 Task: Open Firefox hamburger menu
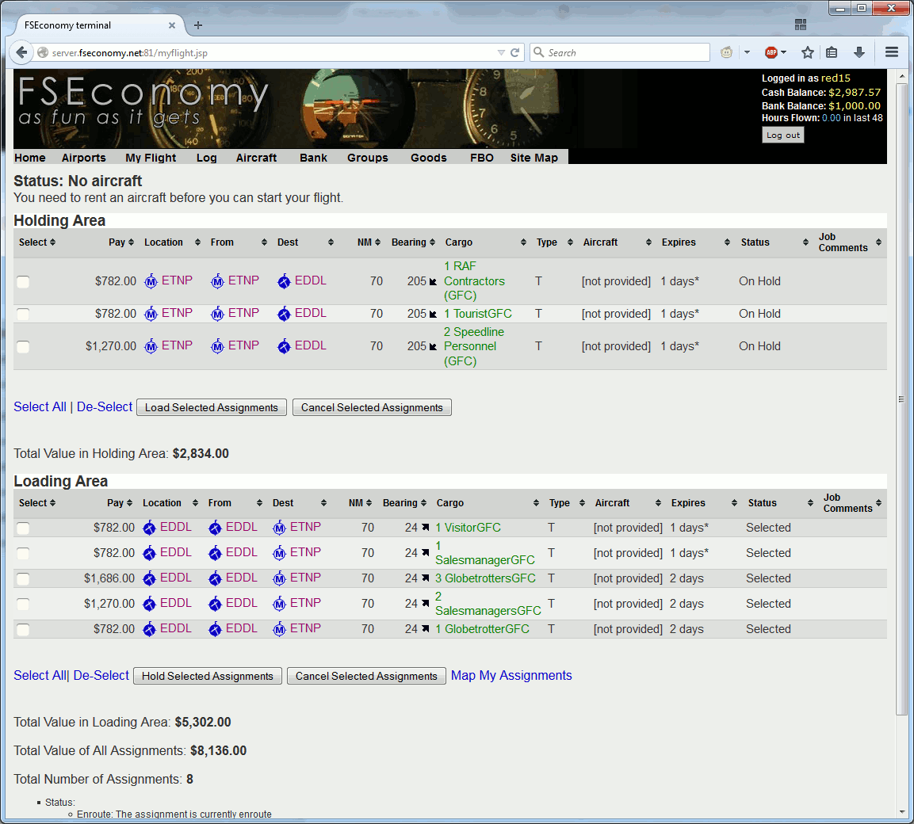891,52
